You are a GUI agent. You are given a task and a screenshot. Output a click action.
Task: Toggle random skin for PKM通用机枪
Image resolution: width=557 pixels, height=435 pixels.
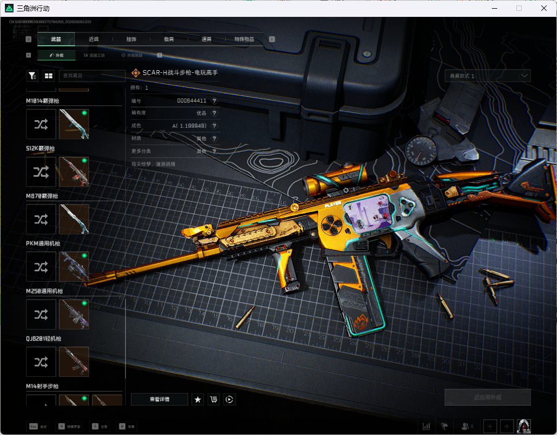[x=41, y=267]
